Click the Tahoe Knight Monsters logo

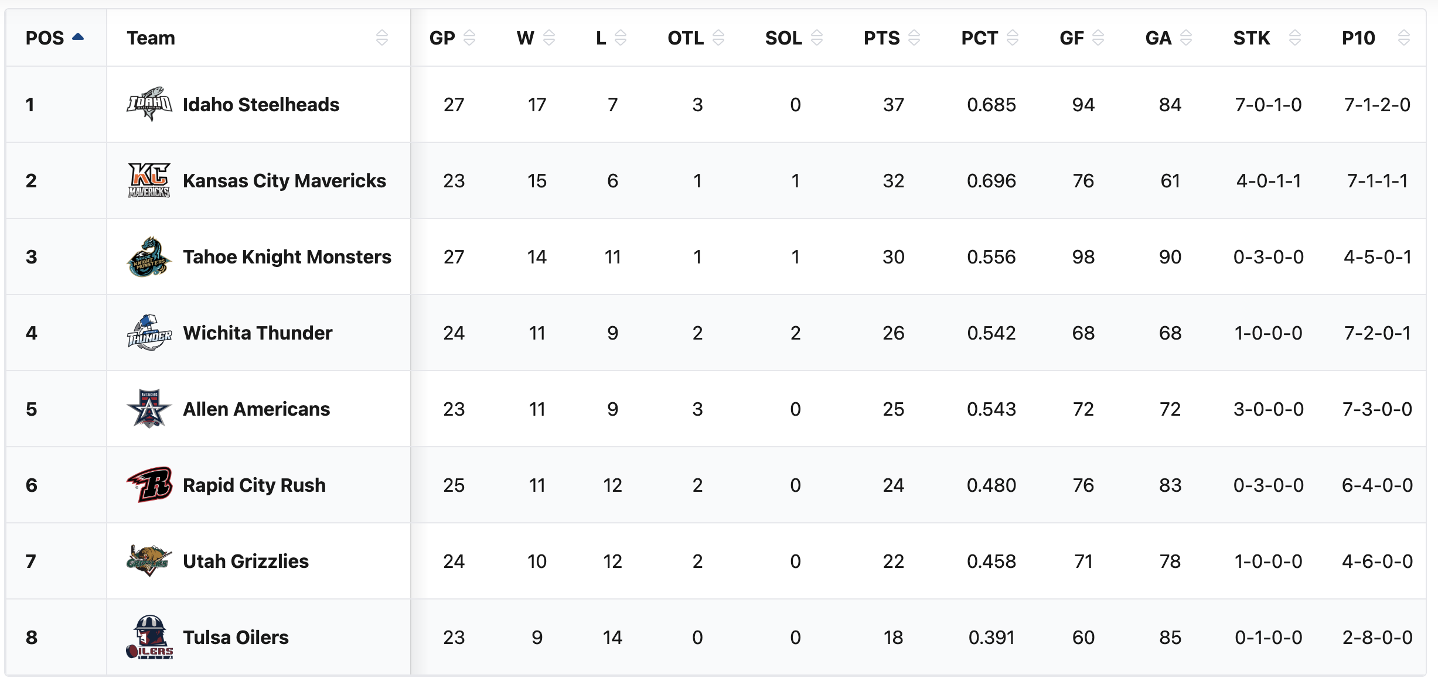pyautogui.click(x=149, y=256)
